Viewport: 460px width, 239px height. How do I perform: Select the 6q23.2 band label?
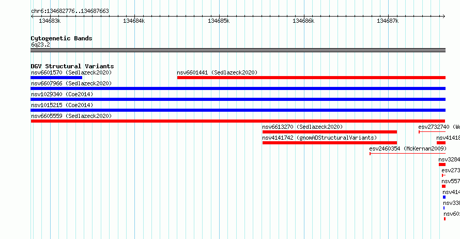coord(40,44)
